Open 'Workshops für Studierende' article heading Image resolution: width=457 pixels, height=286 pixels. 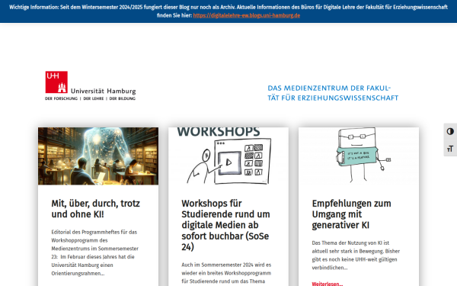point(225,225)
